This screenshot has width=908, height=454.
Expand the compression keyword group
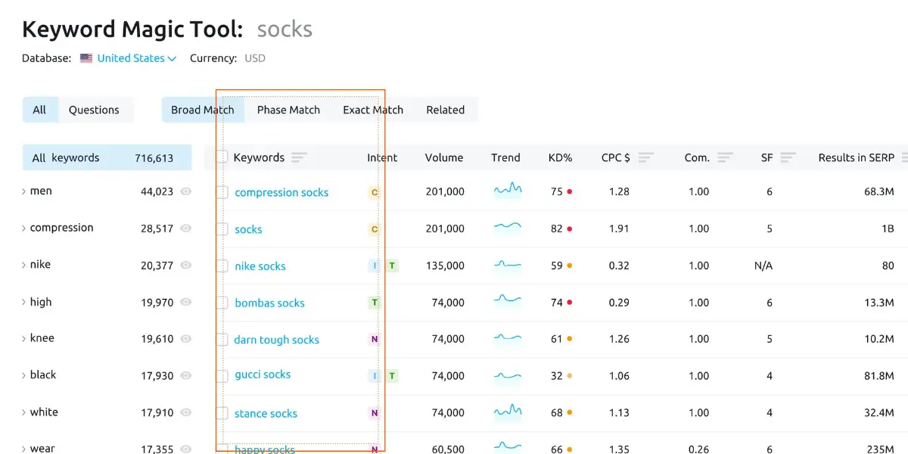click(23, 229)
